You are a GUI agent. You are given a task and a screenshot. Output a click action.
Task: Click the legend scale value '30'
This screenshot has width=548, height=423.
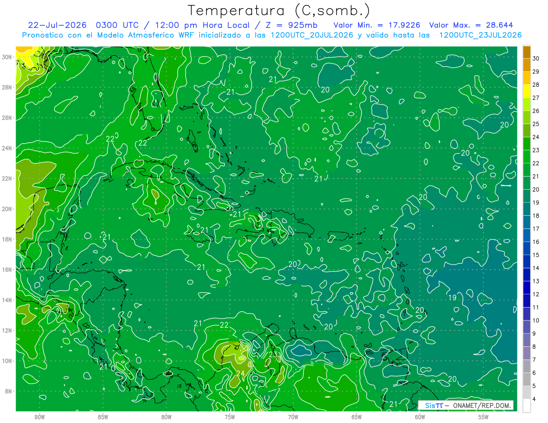click(x=536, y=58)
